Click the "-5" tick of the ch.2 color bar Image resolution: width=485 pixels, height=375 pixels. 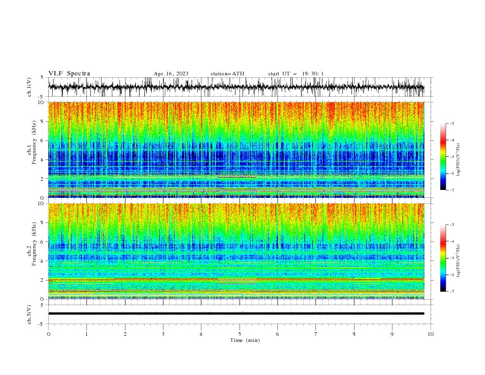(451, 258)
